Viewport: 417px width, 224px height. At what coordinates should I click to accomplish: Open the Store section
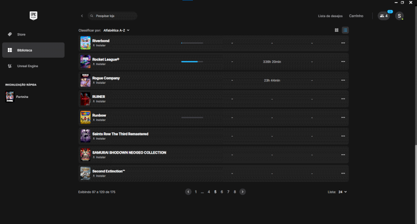[21, 34]
